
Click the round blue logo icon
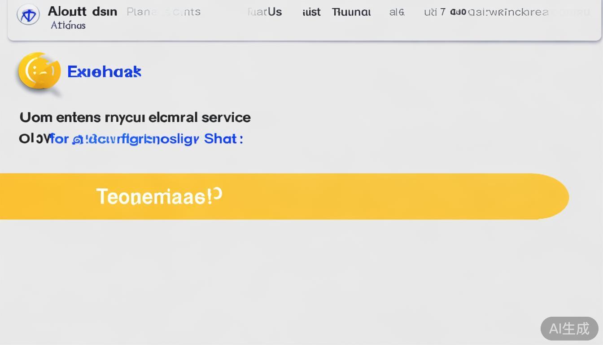tap(28, 15)
